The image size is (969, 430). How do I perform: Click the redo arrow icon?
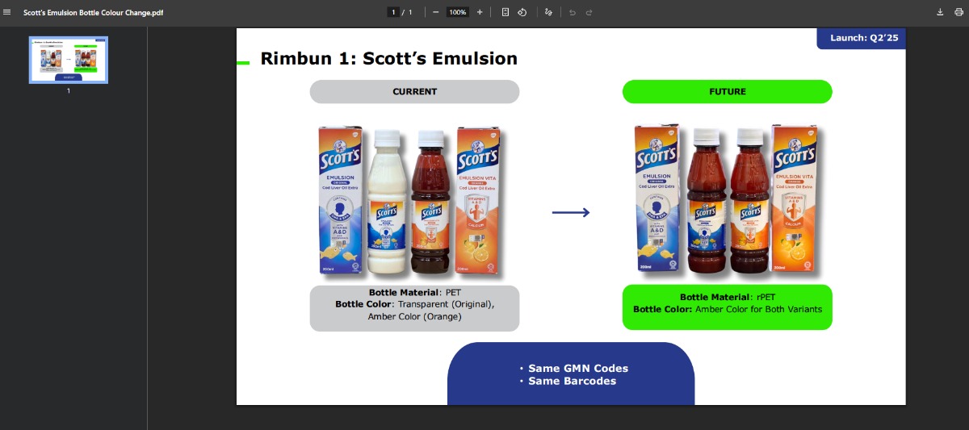pyautogui.click(x=589, y=12)
